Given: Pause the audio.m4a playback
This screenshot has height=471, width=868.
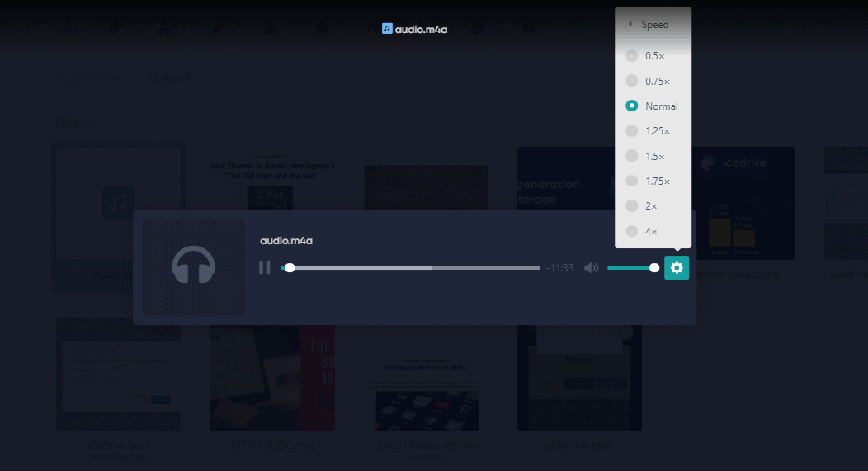Looking at the screenshot, I should (x=265, y=268).
